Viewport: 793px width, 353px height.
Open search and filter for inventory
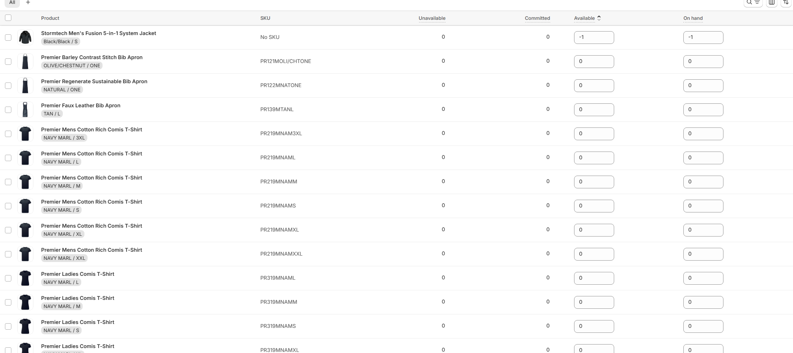[x=753, y=2]
